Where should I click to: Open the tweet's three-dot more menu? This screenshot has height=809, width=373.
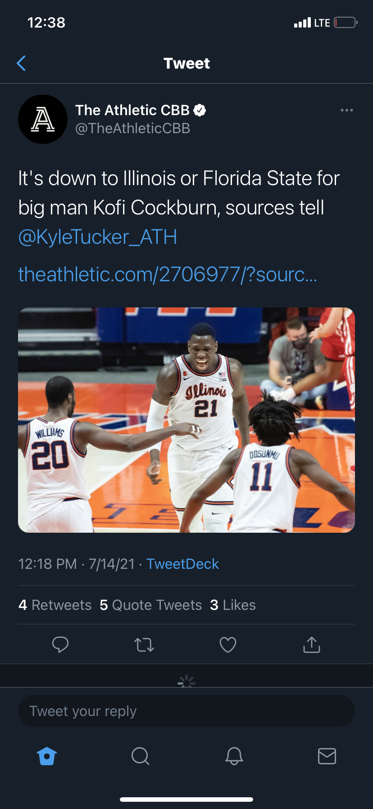click(x=346, y=110)
